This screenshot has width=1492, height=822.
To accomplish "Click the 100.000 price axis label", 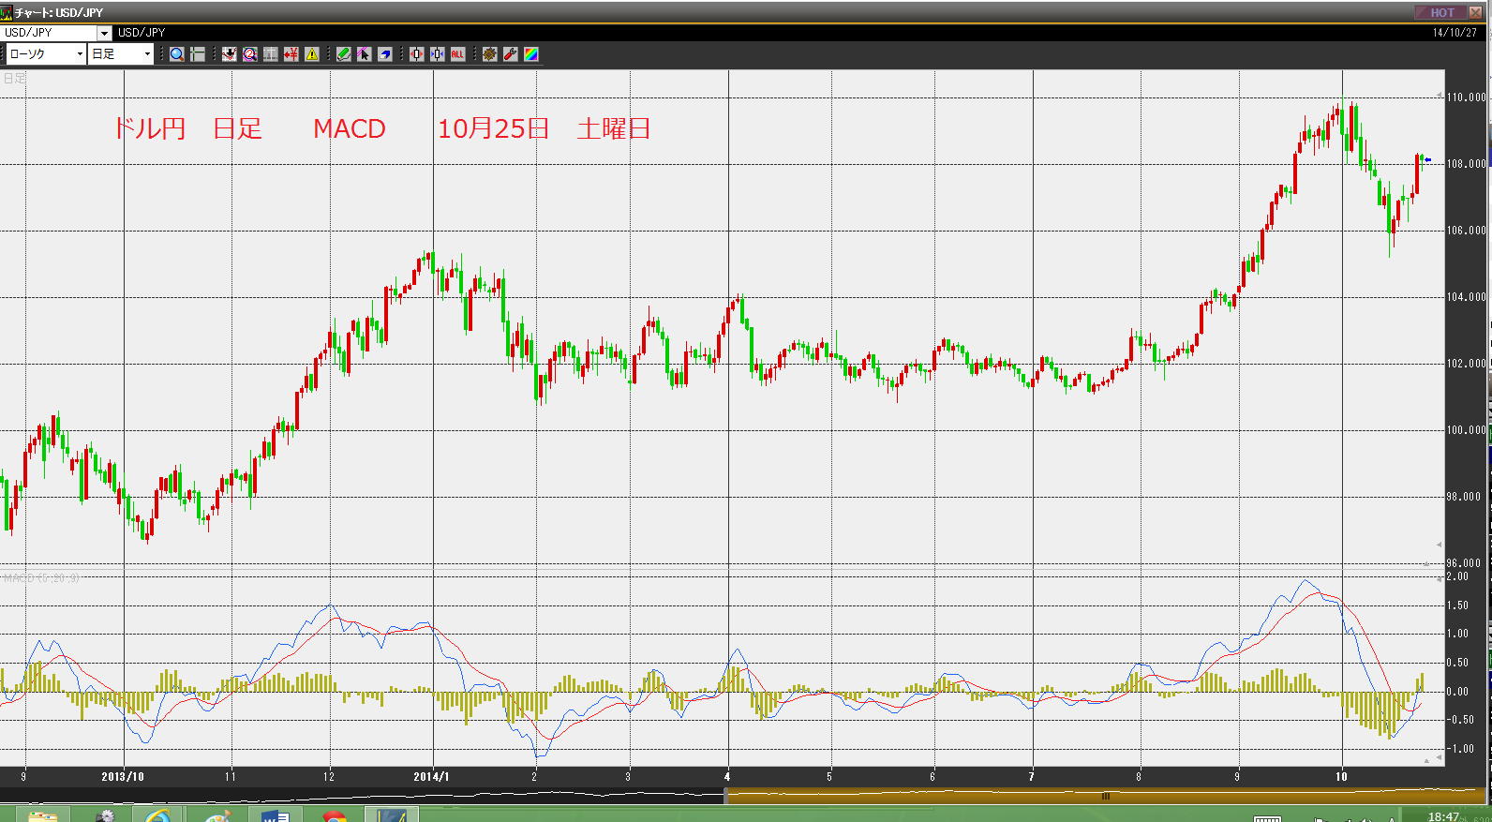I will pos(1466,430).
